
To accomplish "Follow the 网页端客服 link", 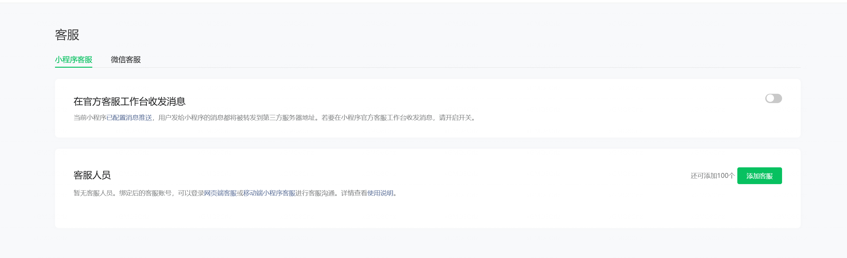I will (x=220, y=193).
